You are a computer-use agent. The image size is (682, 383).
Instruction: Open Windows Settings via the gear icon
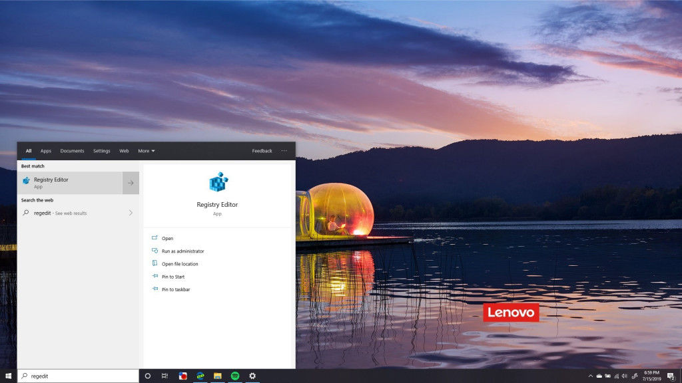click(252, 376)
